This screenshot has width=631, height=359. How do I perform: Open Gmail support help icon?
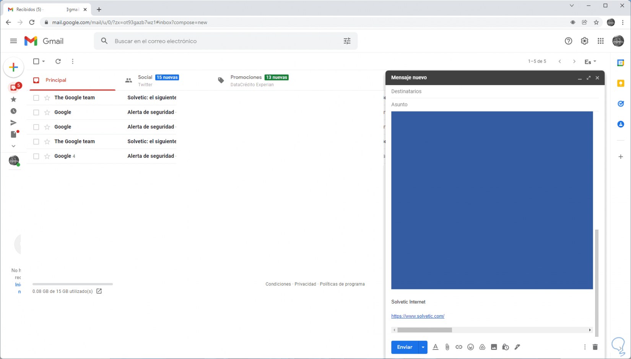pos(568,41)
